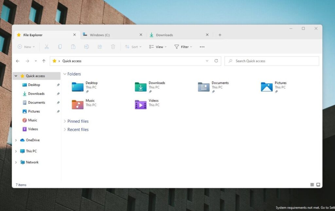
Task: Click the Cut icon in the toolbar
Action: [47, 47]
